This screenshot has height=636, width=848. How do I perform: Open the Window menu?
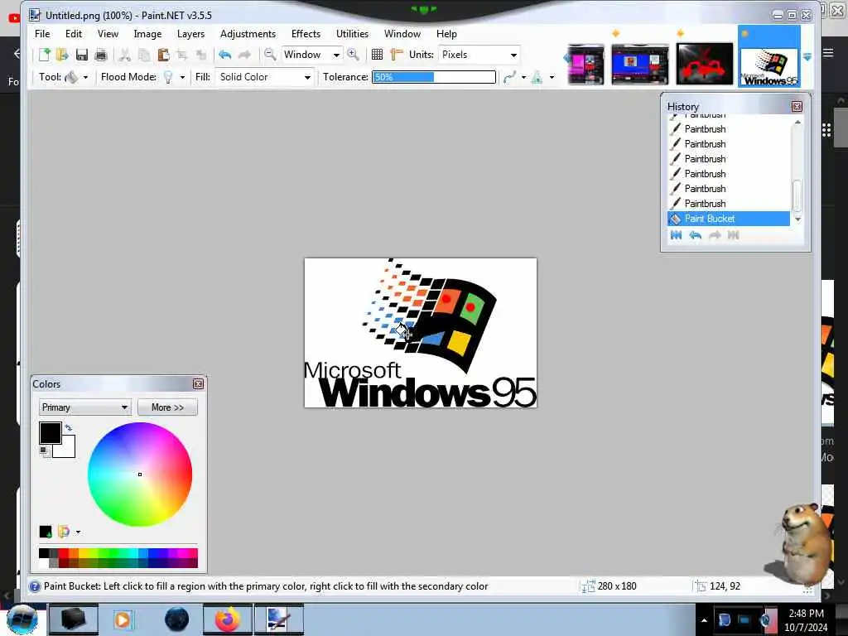(x=402, y=34)
